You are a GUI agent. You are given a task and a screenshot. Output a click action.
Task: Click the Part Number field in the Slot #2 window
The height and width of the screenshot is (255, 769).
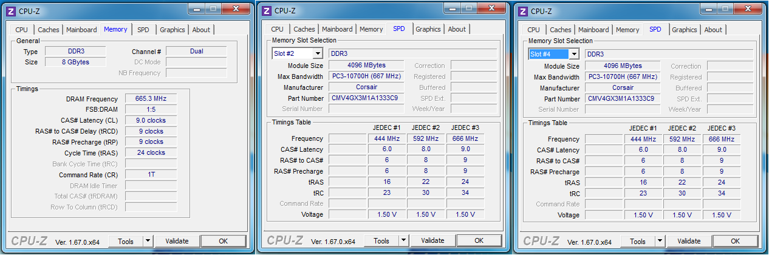tap(367, 98)
